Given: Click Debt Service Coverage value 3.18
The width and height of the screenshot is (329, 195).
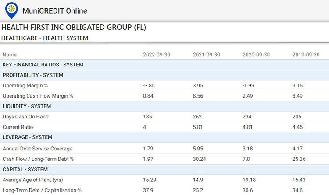Looking at the screenshot, I should tap(248, 149).
